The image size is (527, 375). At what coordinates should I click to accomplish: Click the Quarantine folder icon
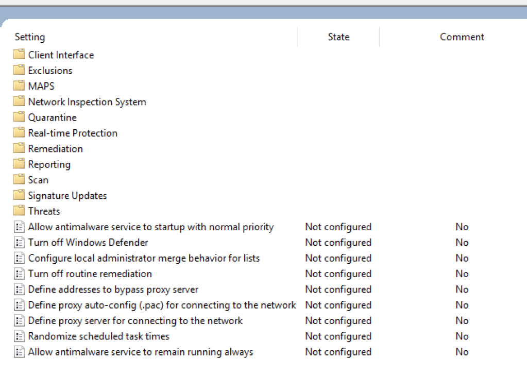click(x=19, y=117)
